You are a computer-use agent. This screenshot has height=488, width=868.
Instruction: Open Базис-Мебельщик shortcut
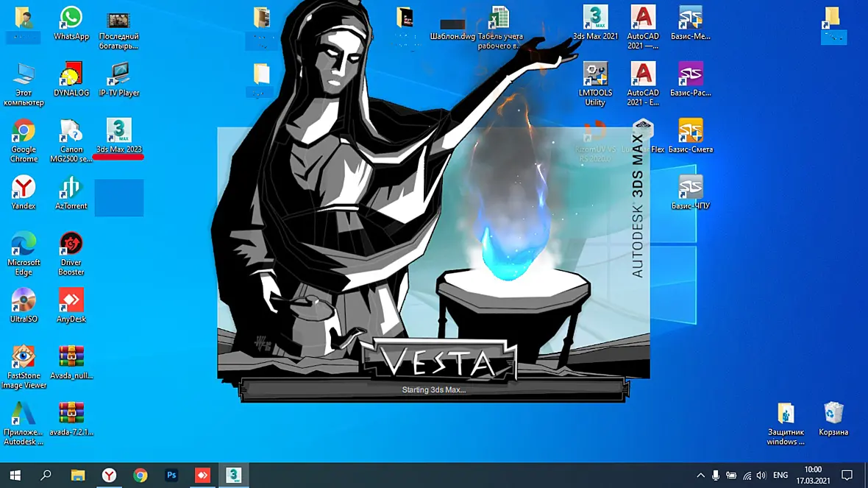coord(690,24)
